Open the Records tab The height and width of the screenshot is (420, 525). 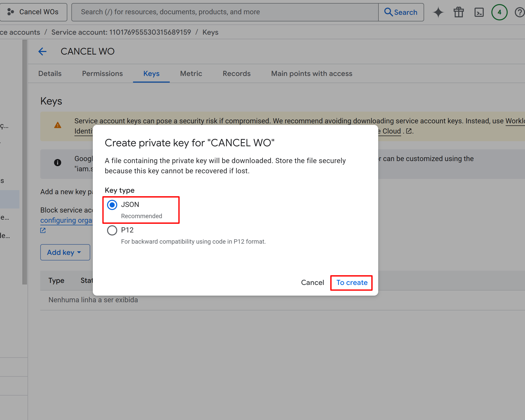tap(237, 74)
